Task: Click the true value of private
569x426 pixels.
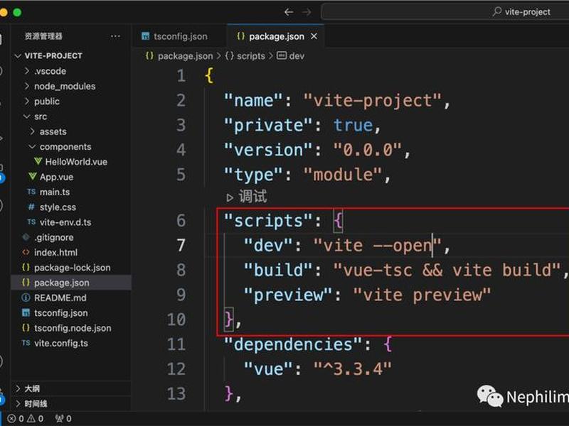Action: (x=353, y=126)
